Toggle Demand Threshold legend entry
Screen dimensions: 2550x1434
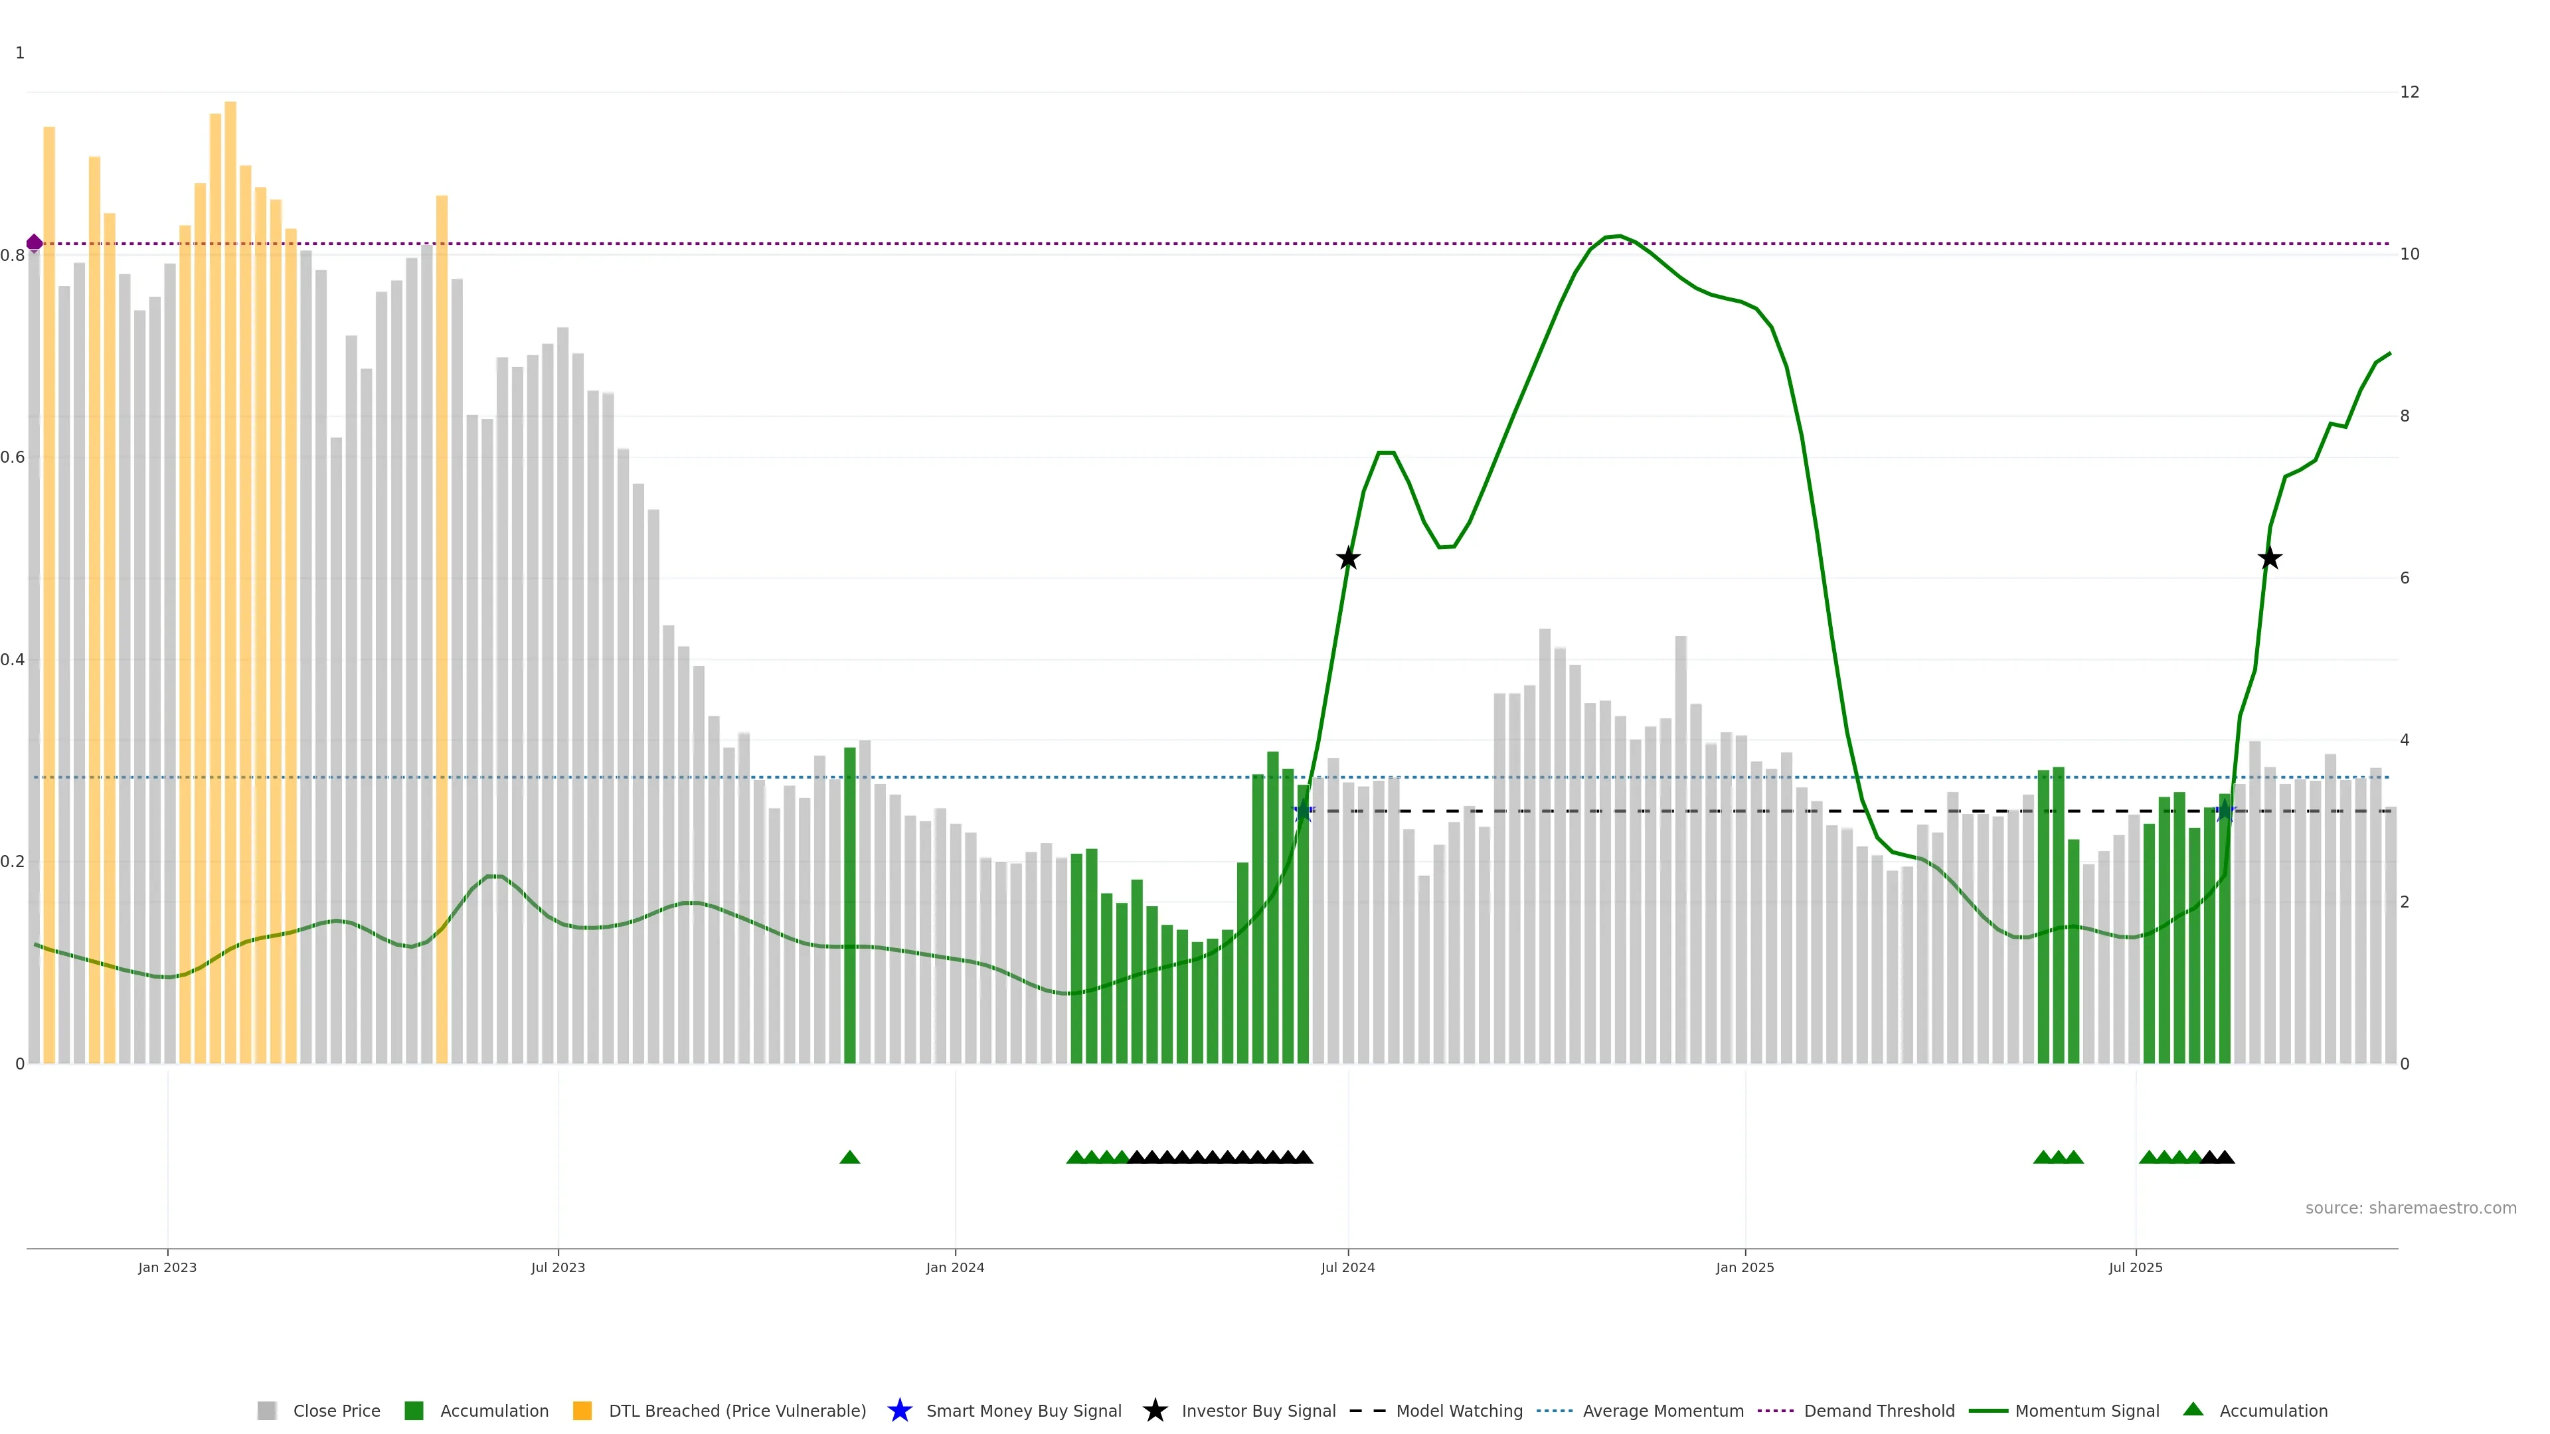[x=1878, y=1411]
